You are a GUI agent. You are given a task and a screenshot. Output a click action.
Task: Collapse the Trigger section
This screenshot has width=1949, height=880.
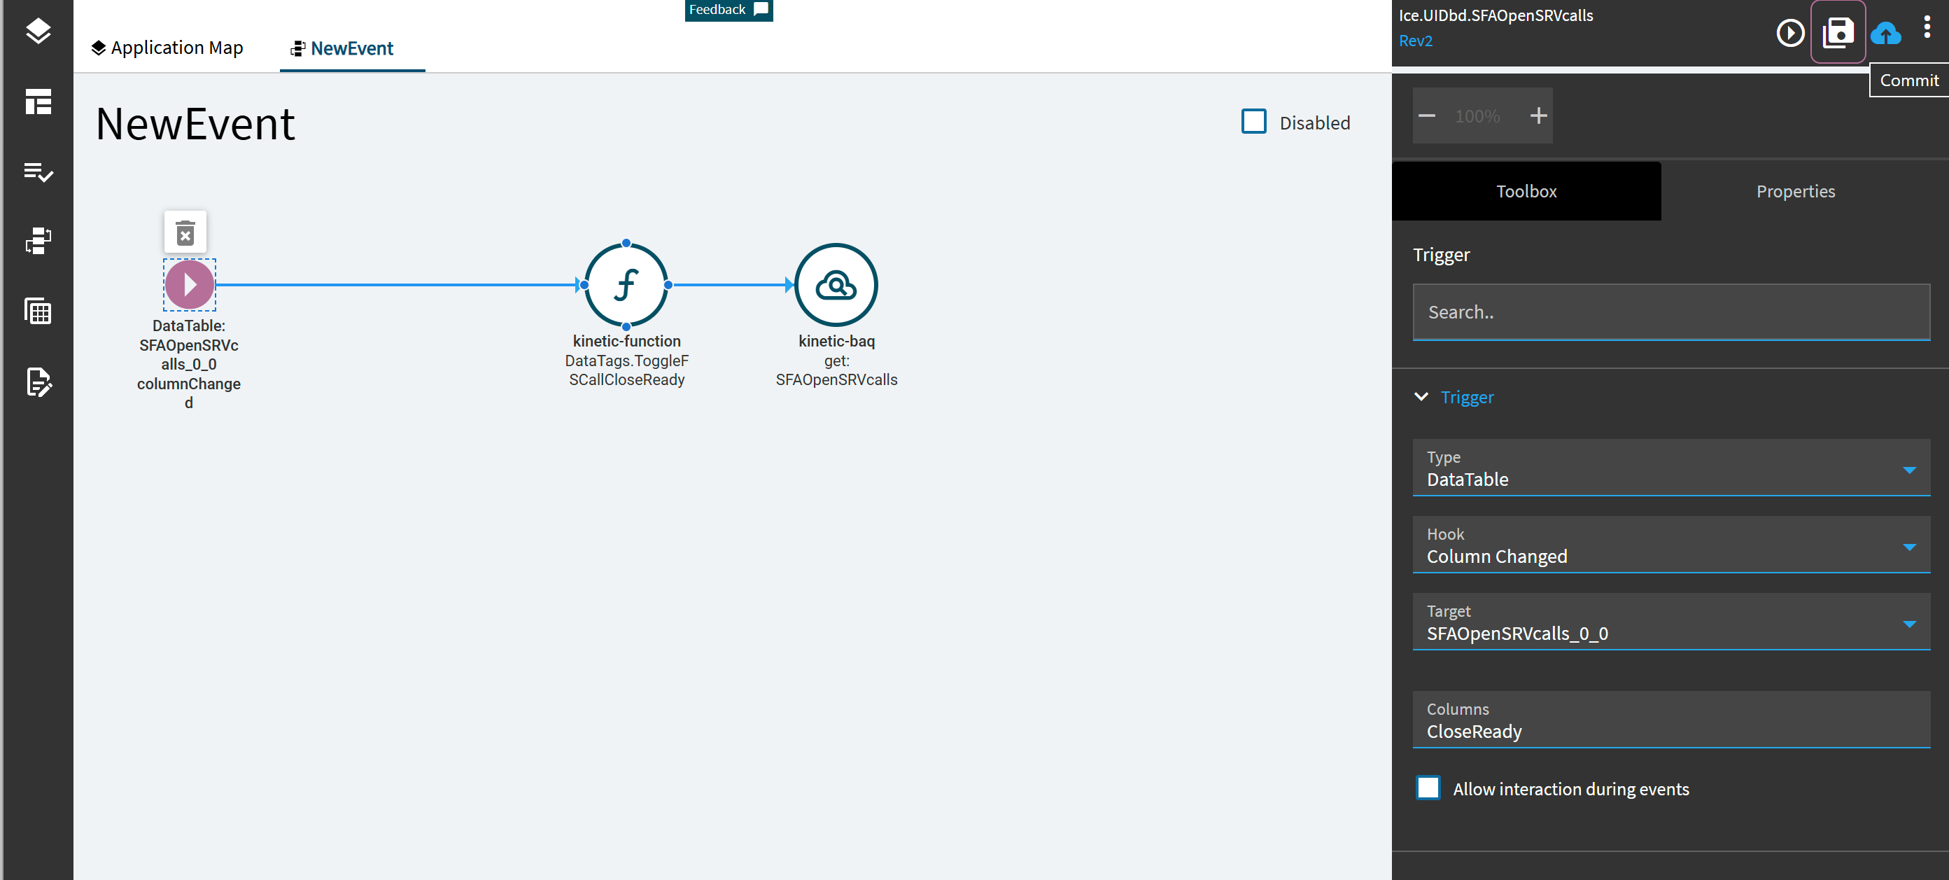click(1421, 396)
